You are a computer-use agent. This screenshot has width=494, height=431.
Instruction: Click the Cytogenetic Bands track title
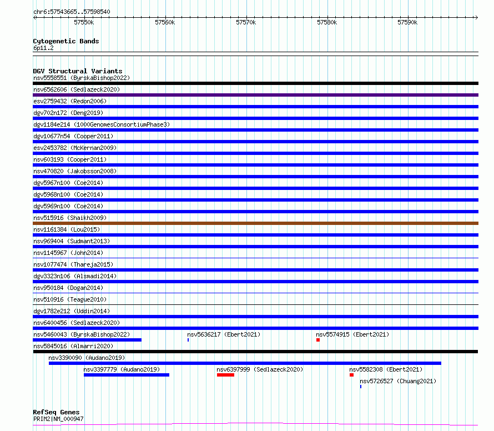coord(66,41)
